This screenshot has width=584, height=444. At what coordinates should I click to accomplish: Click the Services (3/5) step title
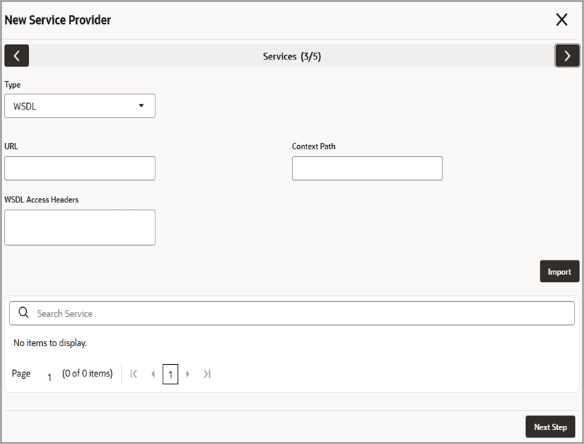point(292,57)
